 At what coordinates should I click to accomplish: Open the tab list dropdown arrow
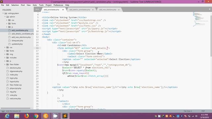point(210,9)
